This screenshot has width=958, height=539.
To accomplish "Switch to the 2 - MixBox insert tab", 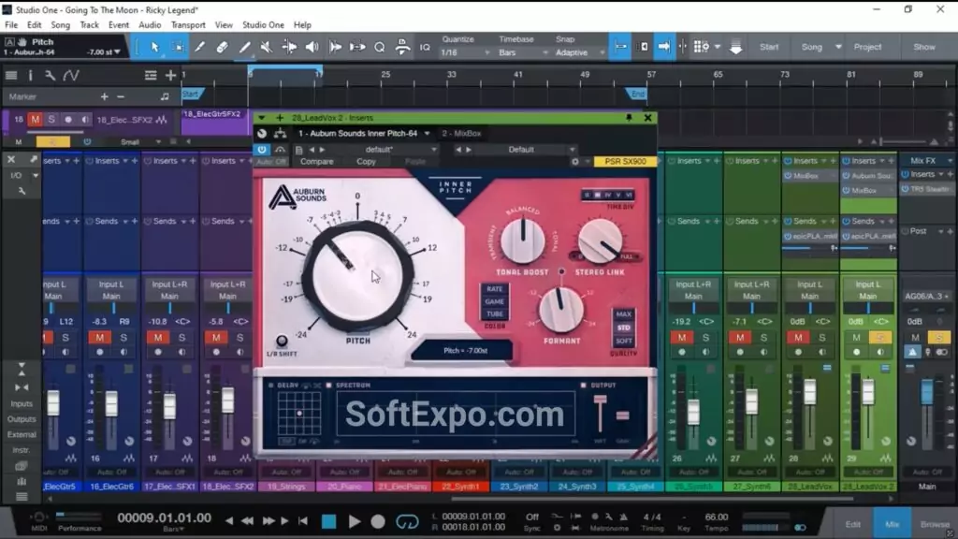I will (x=463, y=133).
